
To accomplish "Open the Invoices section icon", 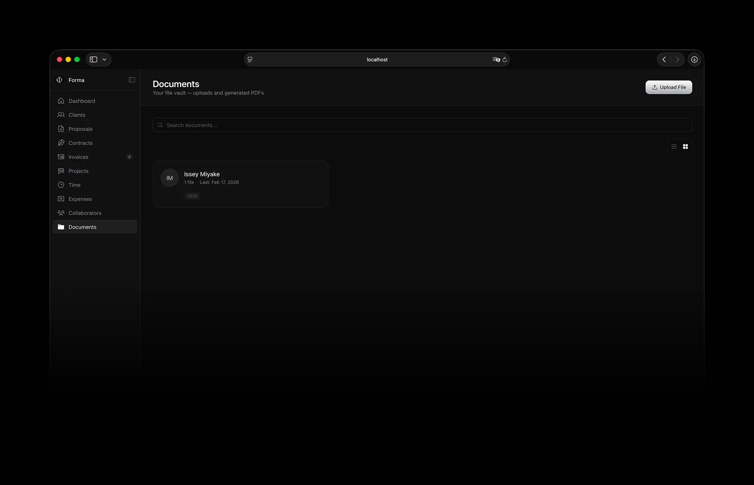I will tap(61, 157).
